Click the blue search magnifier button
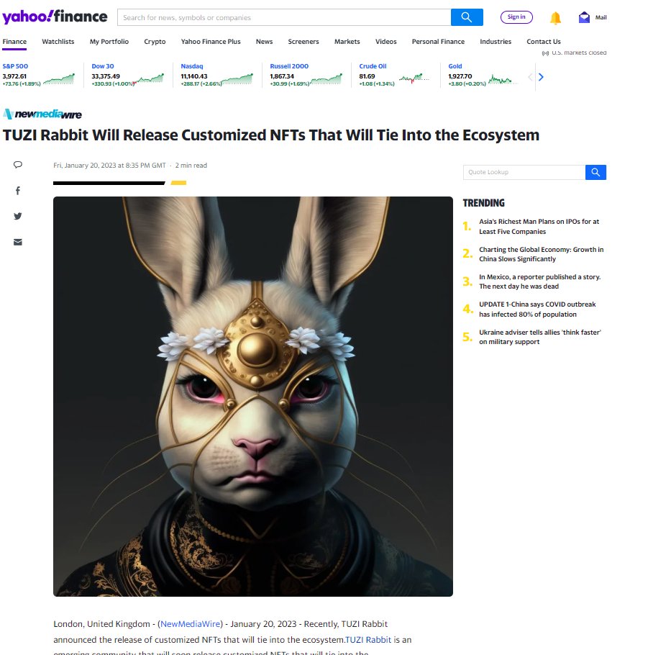This screenshot has height=655, width=671. 467,17
